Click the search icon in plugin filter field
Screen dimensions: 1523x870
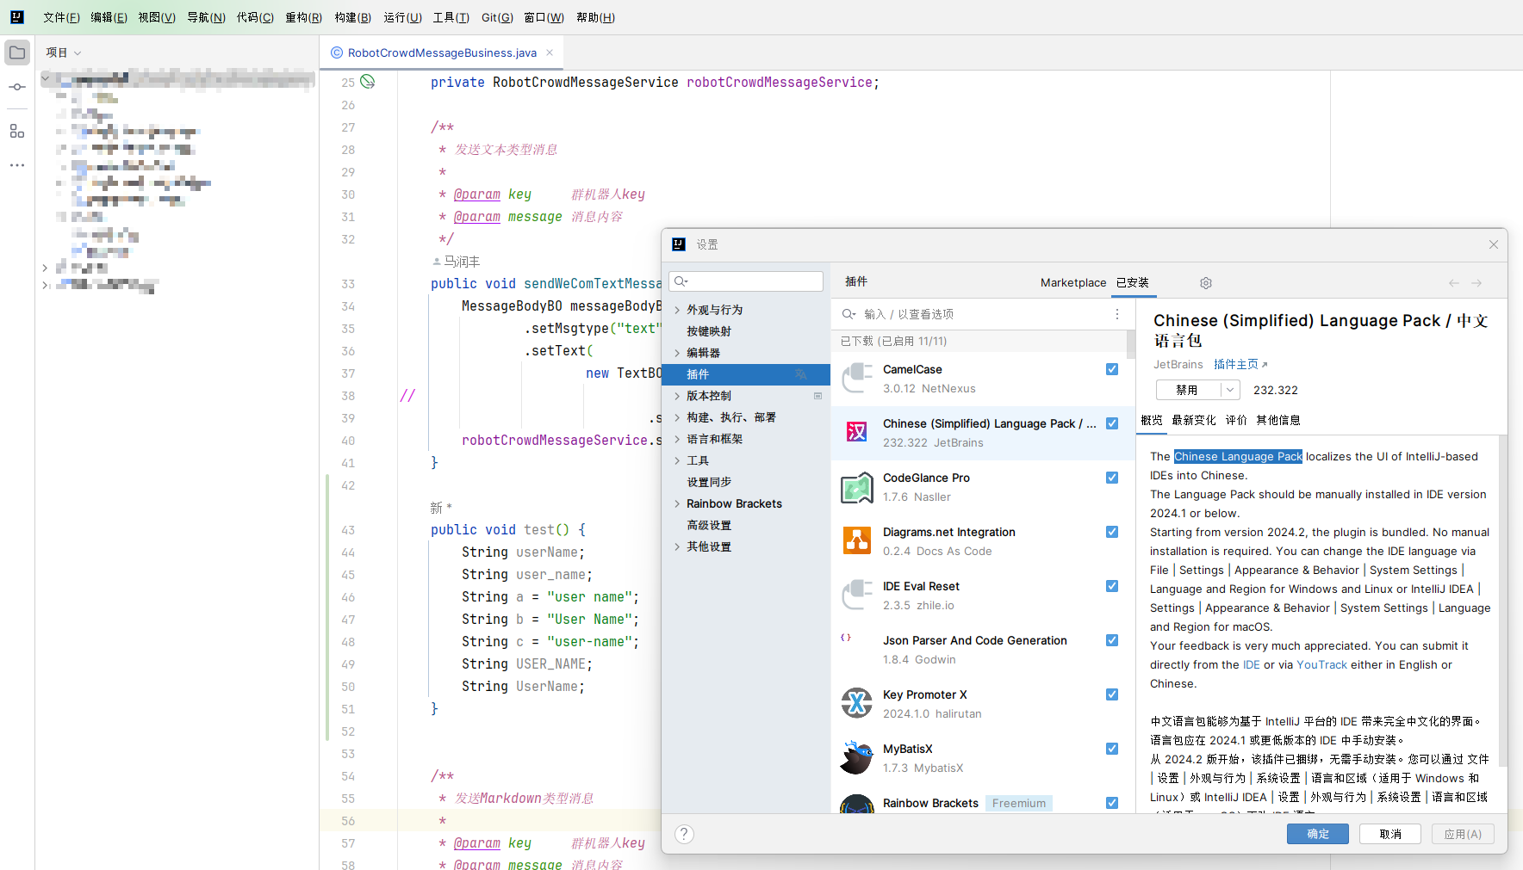(849, 314)
